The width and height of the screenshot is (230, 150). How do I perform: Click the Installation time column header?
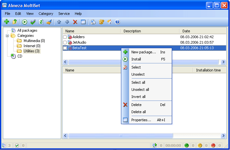click(x=208, y=70)
